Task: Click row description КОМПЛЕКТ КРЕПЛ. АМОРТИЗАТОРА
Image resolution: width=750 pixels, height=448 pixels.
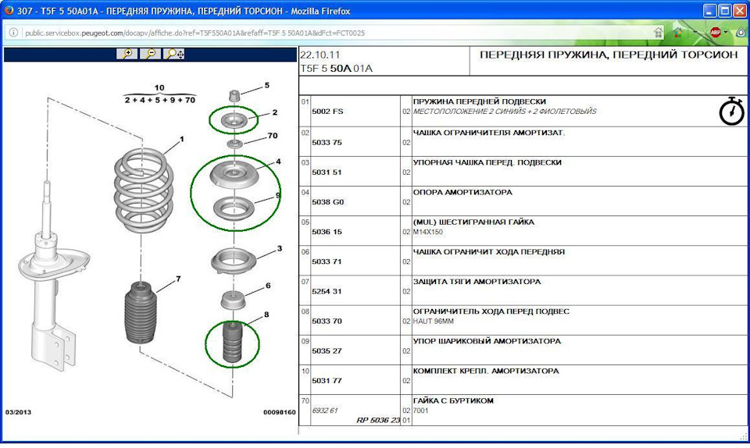Action: click(486, 371)
